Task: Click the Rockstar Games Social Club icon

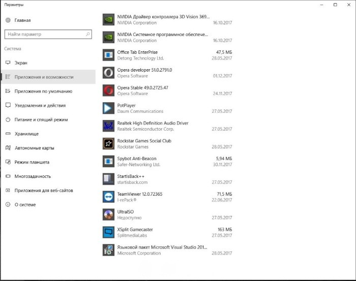Action: pos(108,144)
